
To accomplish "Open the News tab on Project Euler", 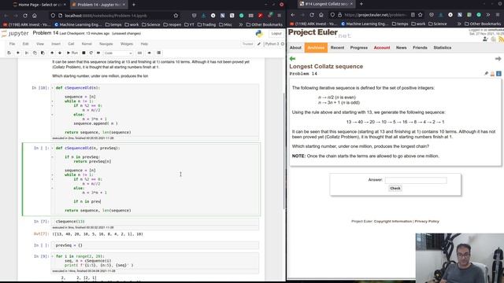I will (x=401, y=47).
